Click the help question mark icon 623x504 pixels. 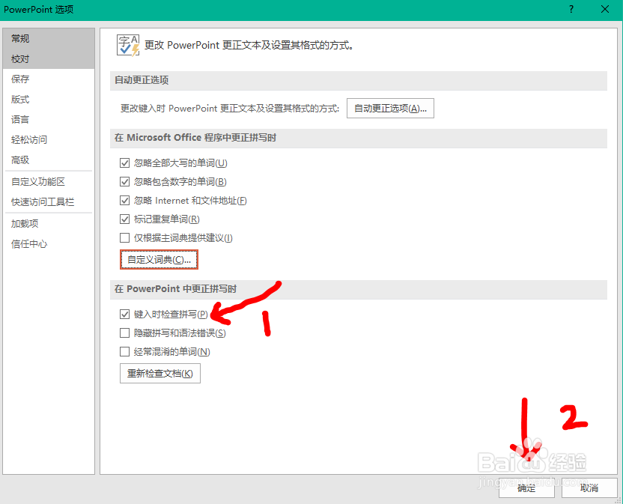coord(571,9)
